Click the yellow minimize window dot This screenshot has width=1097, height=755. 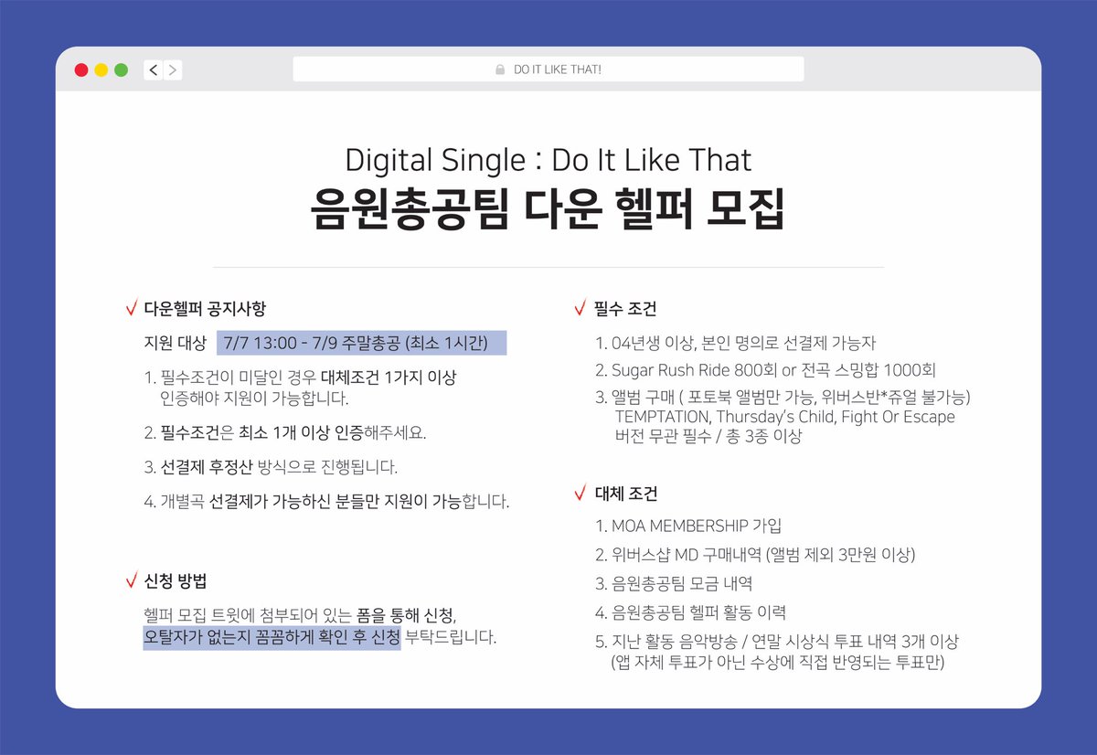(101, 69)
